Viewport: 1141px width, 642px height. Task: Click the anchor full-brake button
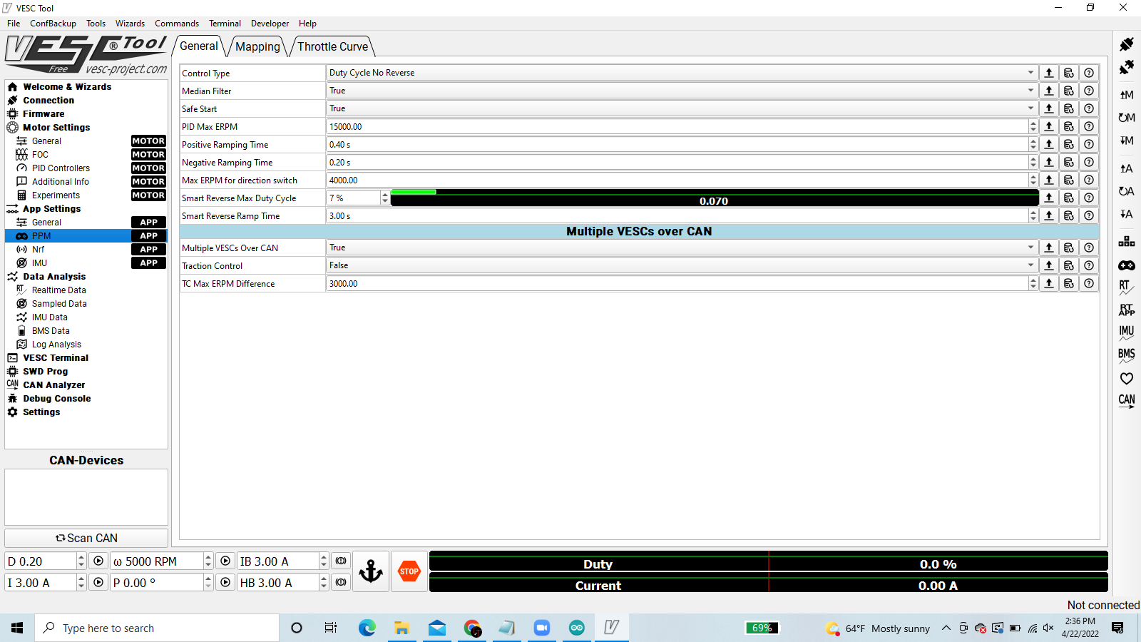(x=371, y=571)
